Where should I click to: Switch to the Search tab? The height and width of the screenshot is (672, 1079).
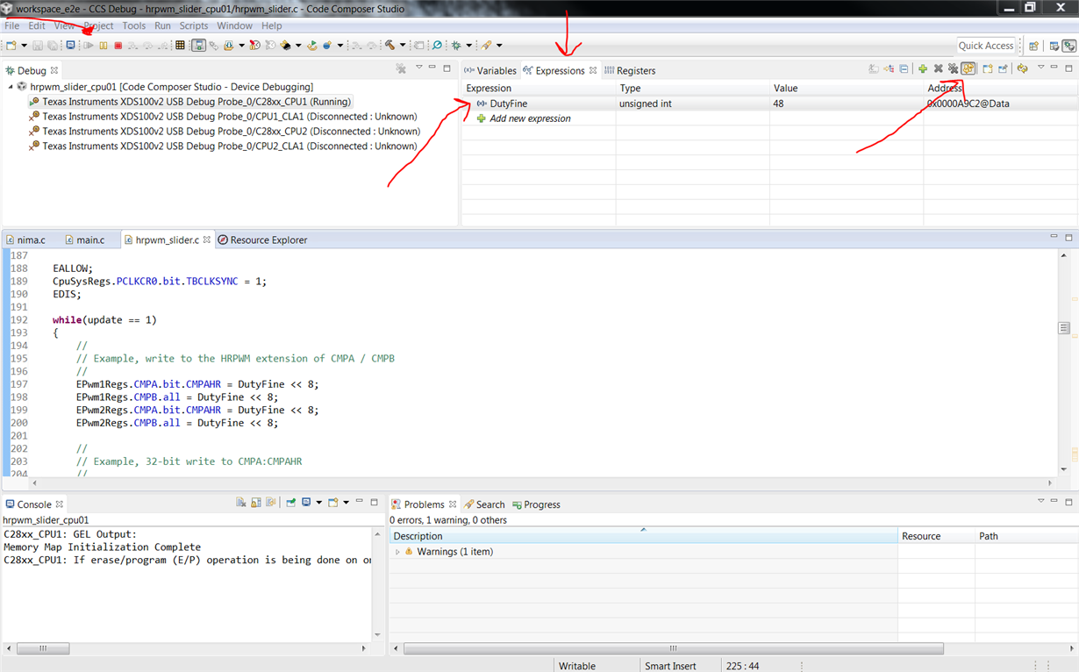click(485, 504)
